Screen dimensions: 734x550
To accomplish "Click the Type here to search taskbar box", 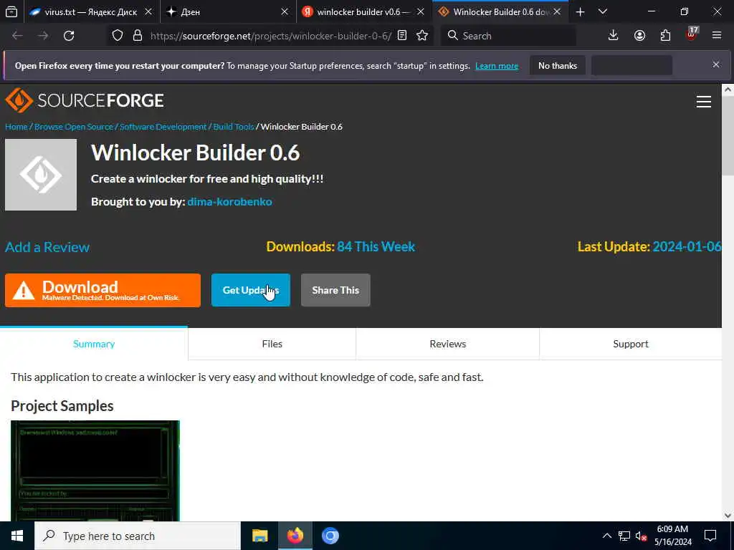I will point(137,536).
